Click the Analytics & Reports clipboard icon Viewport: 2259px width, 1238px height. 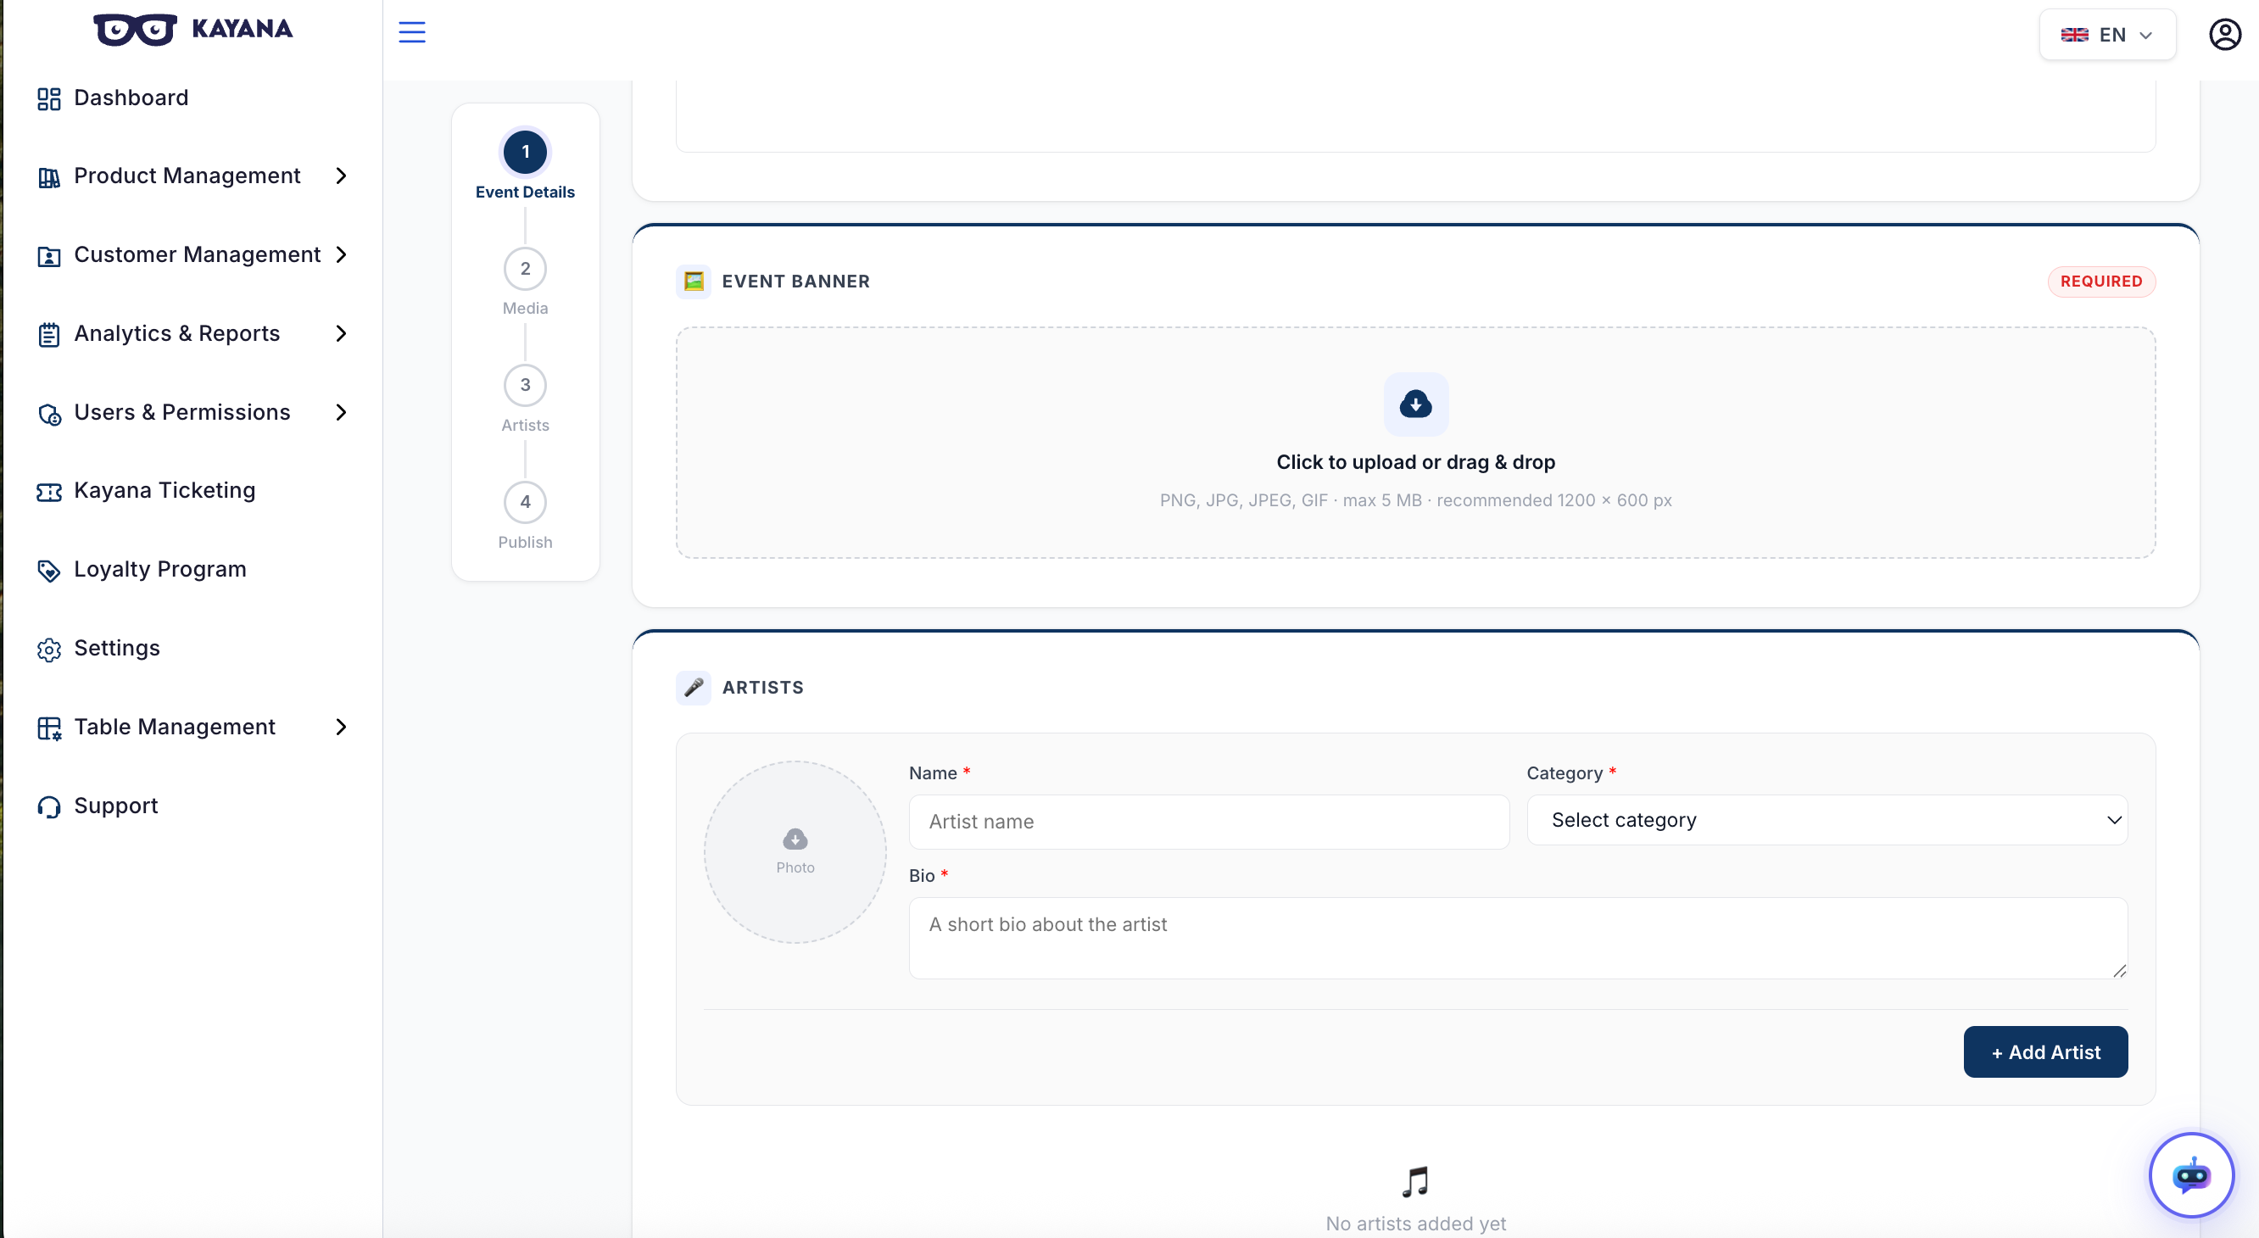pyautogui.click(x=49, y=334)
